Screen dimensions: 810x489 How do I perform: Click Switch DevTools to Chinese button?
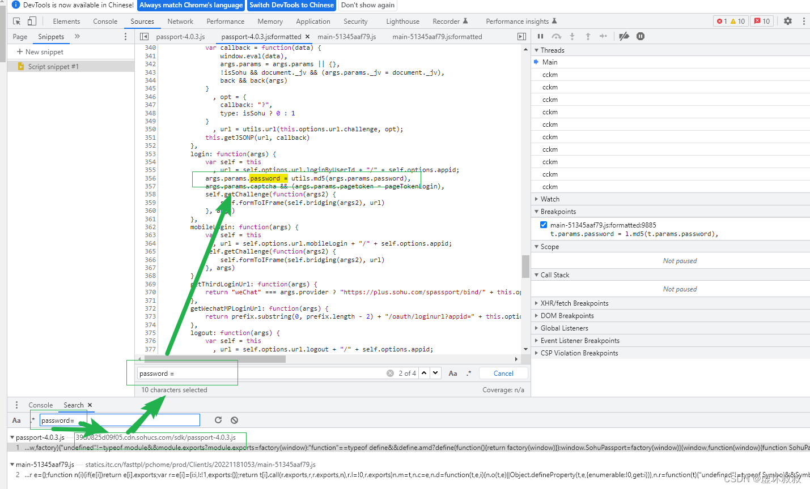291,5
